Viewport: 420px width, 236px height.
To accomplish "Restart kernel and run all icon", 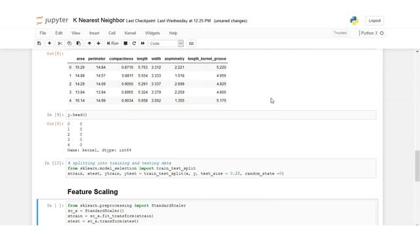I will click(143, 43).
